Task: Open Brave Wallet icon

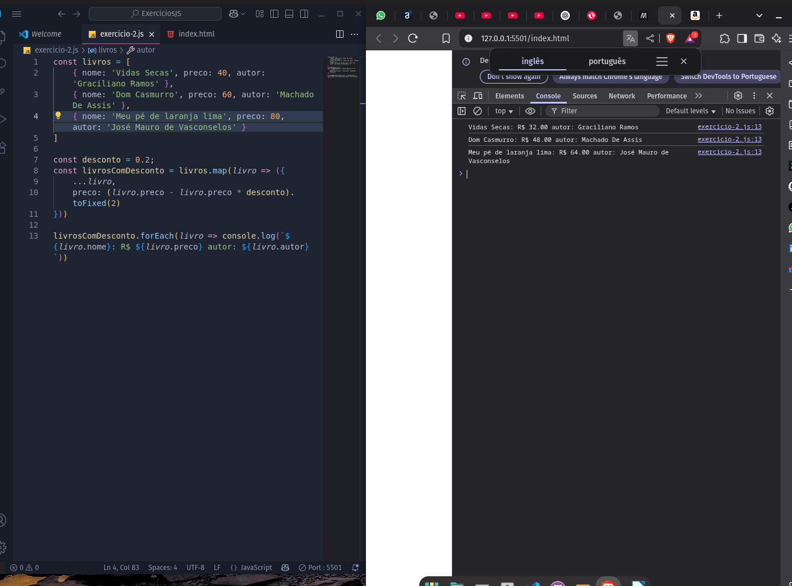Action: pyautogui.click(x=759, y=38)
